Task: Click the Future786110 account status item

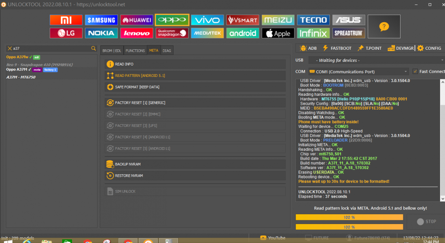Action: click(x=369, y=238)
